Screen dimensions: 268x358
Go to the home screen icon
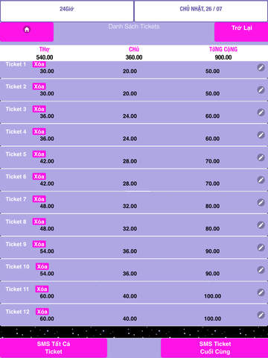(x=27, y=30)
